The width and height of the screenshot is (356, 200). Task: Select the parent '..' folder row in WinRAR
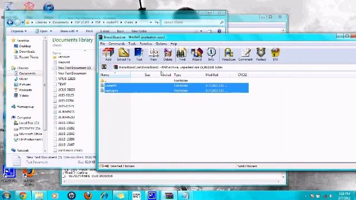(x=174, y=81)
